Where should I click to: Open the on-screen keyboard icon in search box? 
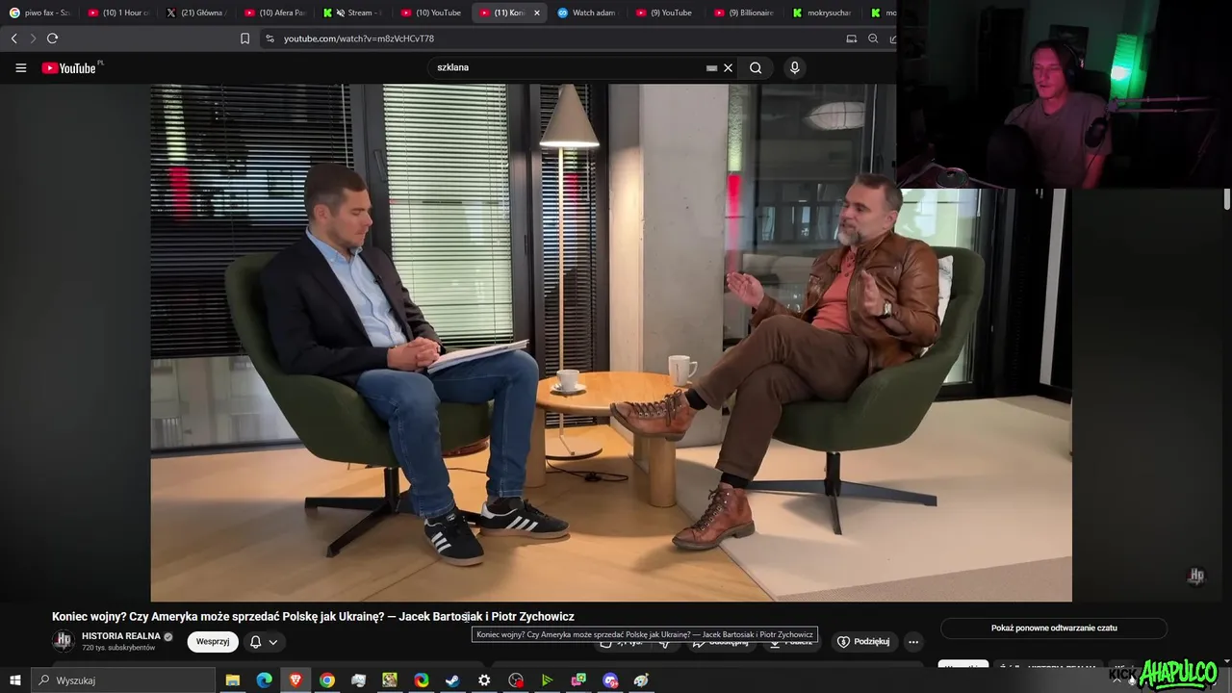[711, 68]
